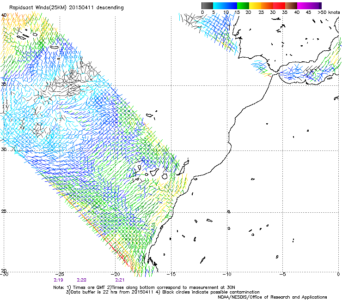Screen dimensions: 342x300
Task: Click the longitude label '-15' on bottom axis
Action: pyautogui.click(x=171, y=274)
